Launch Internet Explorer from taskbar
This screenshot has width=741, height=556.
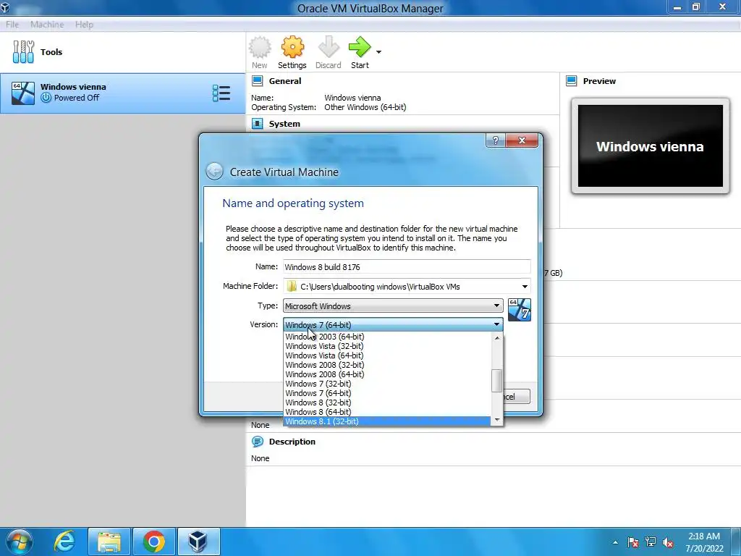click(x=64, y=542)
